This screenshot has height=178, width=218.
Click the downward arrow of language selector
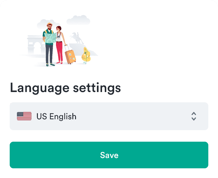coord(194,119)
